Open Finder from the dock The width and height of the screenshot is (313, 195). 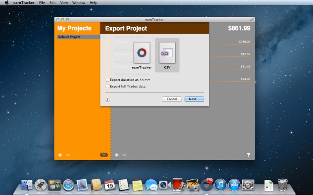(x=27, y=185)
